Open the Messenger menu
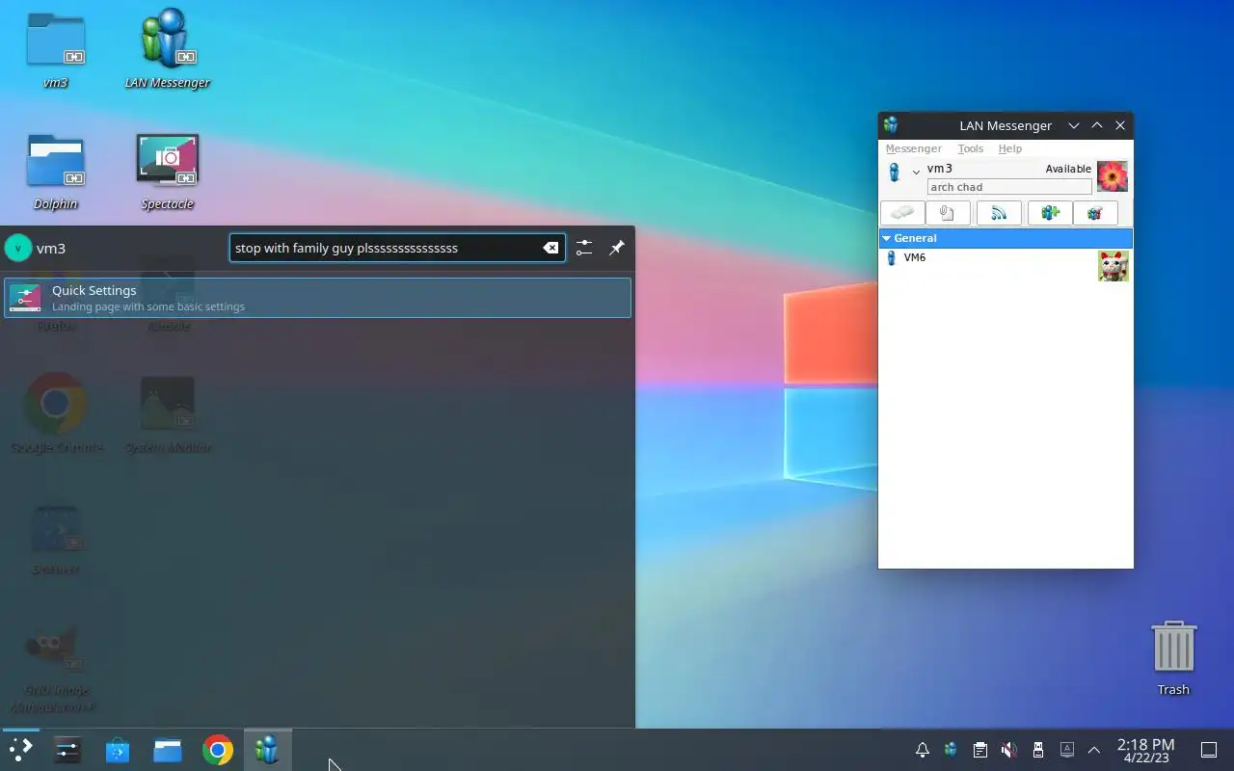 pyautogui.click(x=913, y=148)
